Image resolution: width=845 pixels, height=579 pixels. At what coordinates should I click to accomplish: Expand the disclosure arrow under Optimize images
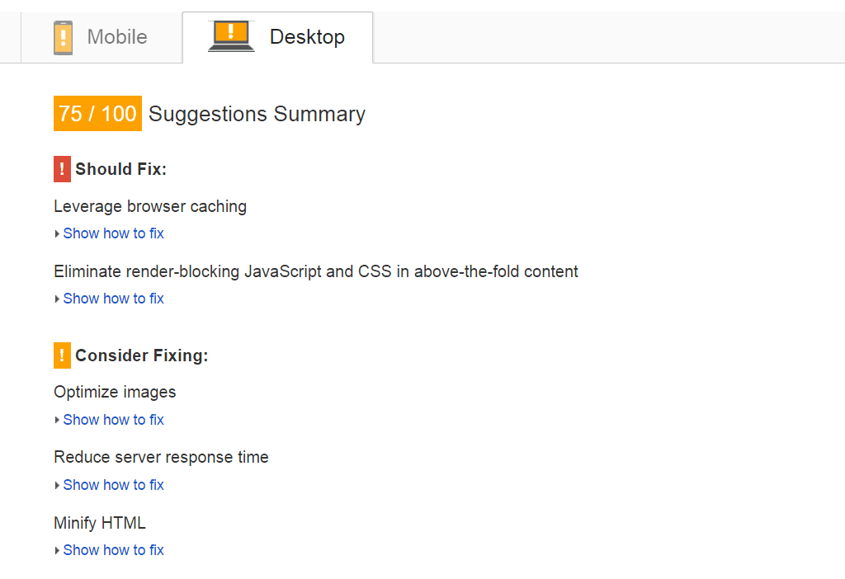(57, 420)
